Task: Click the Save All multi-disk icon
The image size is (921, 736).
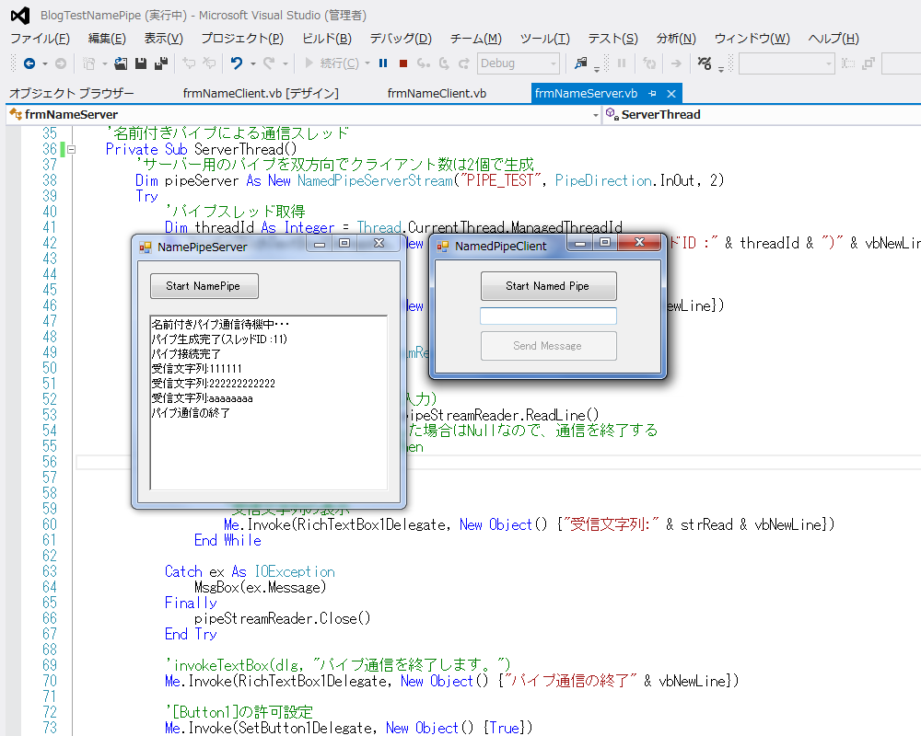Action: 161,63
